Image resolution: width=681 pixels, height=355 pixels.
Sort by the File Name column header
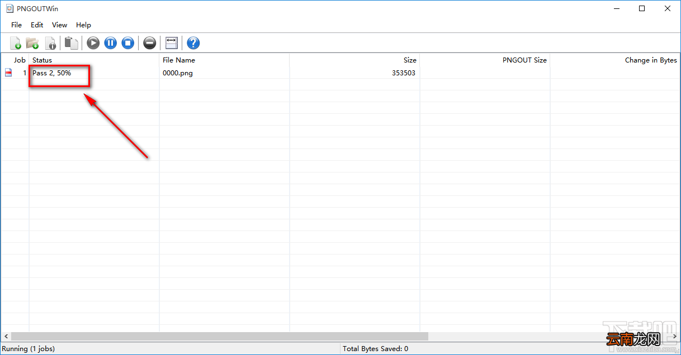click(x=224, y=60)
